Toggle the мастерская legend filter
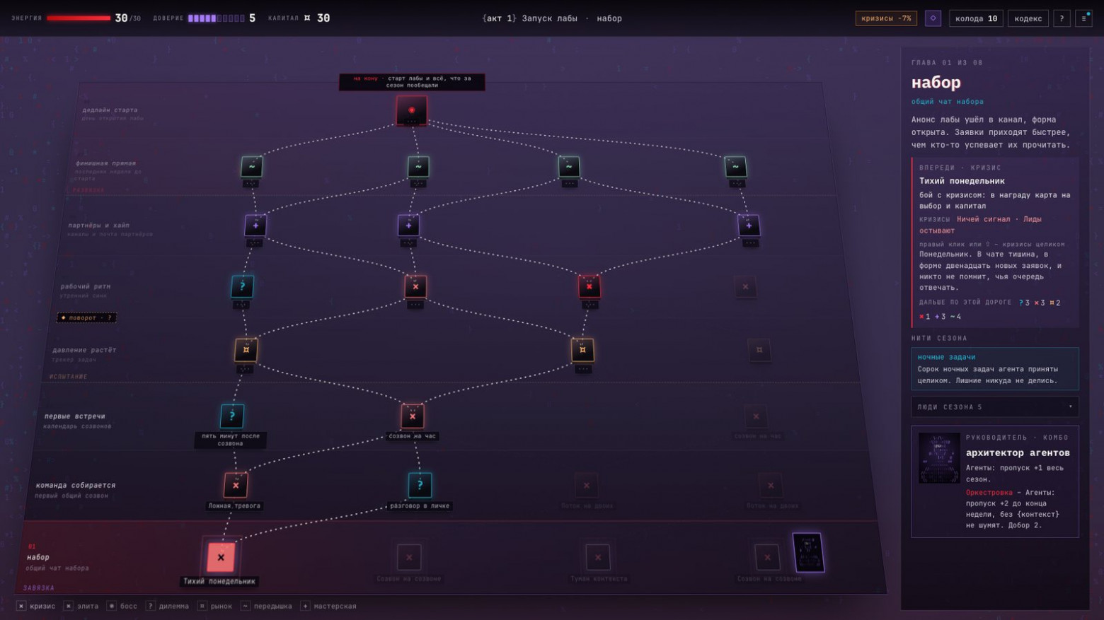Screen dimensions: 1104x620 (328, 606)
